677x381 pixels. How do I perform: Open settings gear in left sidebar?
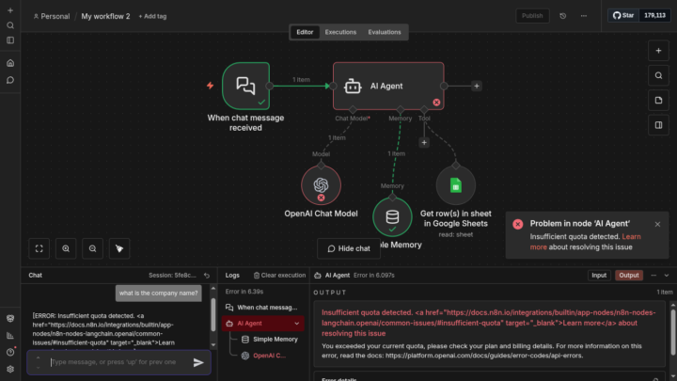click(10, 369)
